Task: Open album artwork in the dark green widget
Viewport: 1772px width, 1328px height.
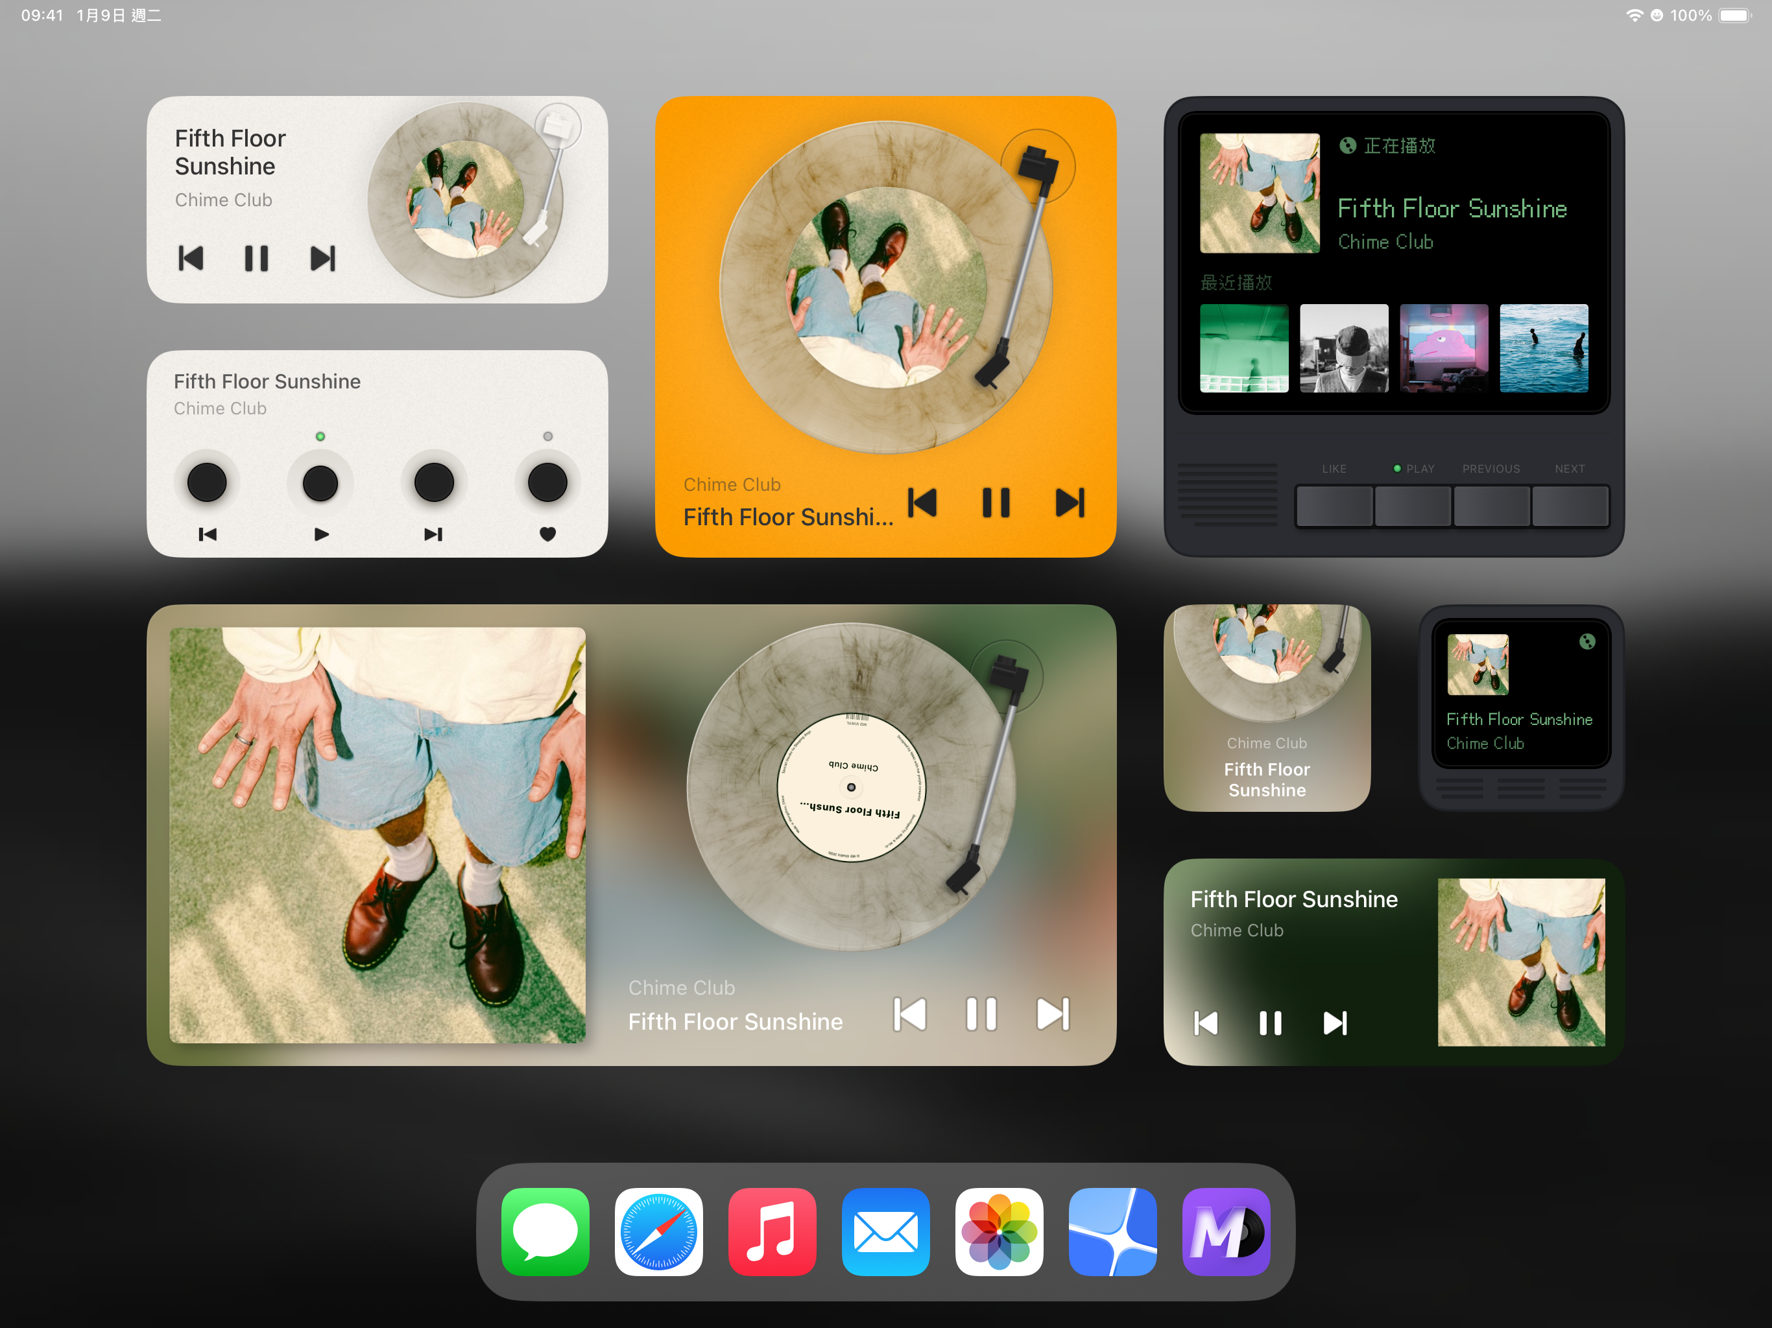Action: pos(1521,962)
